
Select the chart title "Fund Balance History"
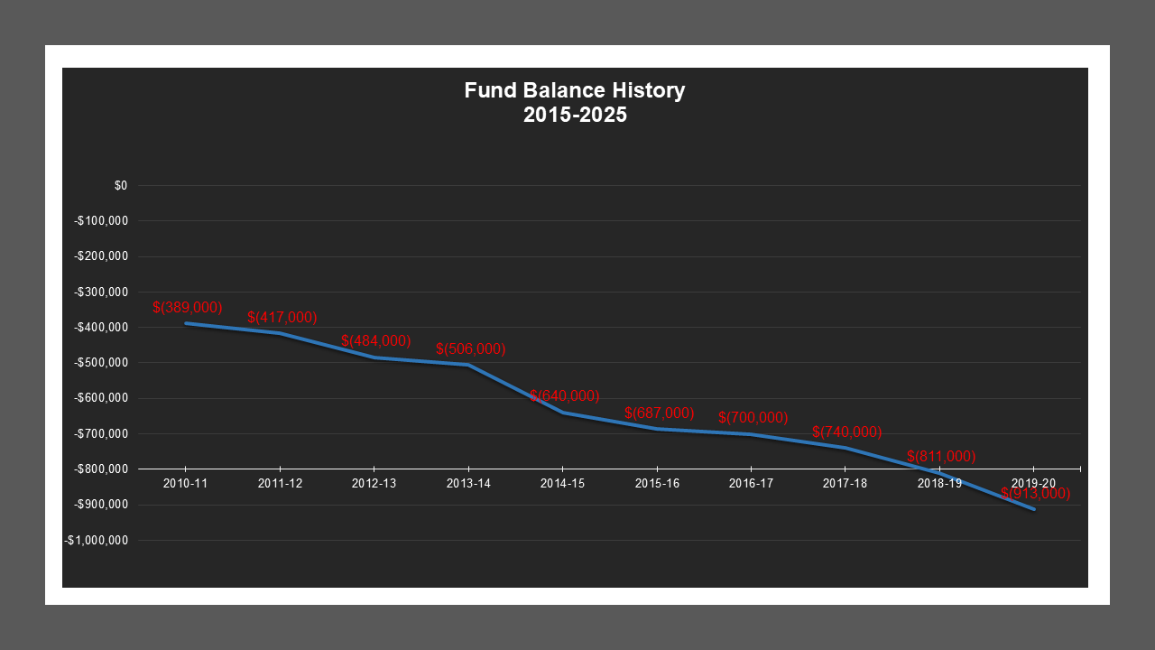pos(574,90)
